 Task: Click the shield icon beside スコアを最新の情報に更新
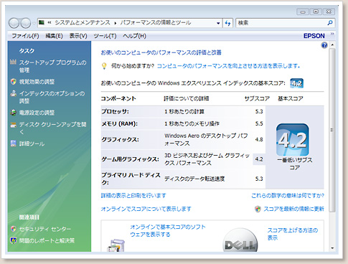258,209
